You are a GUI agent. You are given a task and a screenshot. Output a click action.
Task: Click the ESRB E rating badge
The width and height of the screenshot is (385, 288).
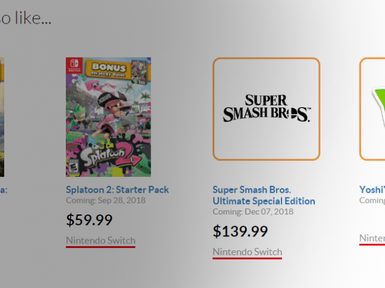click(x=73, y=166)
